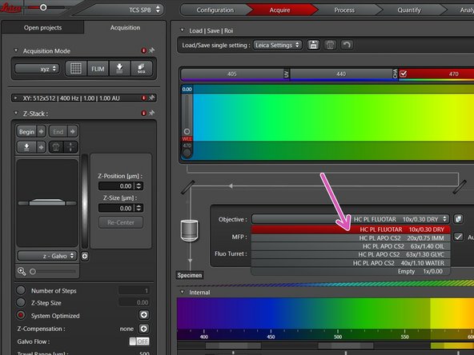Toggle the WLL laser button
The height and width of the screenshot is (355, 474).
click(187, 139)
